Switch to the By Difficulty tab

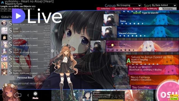pos(152,9)
